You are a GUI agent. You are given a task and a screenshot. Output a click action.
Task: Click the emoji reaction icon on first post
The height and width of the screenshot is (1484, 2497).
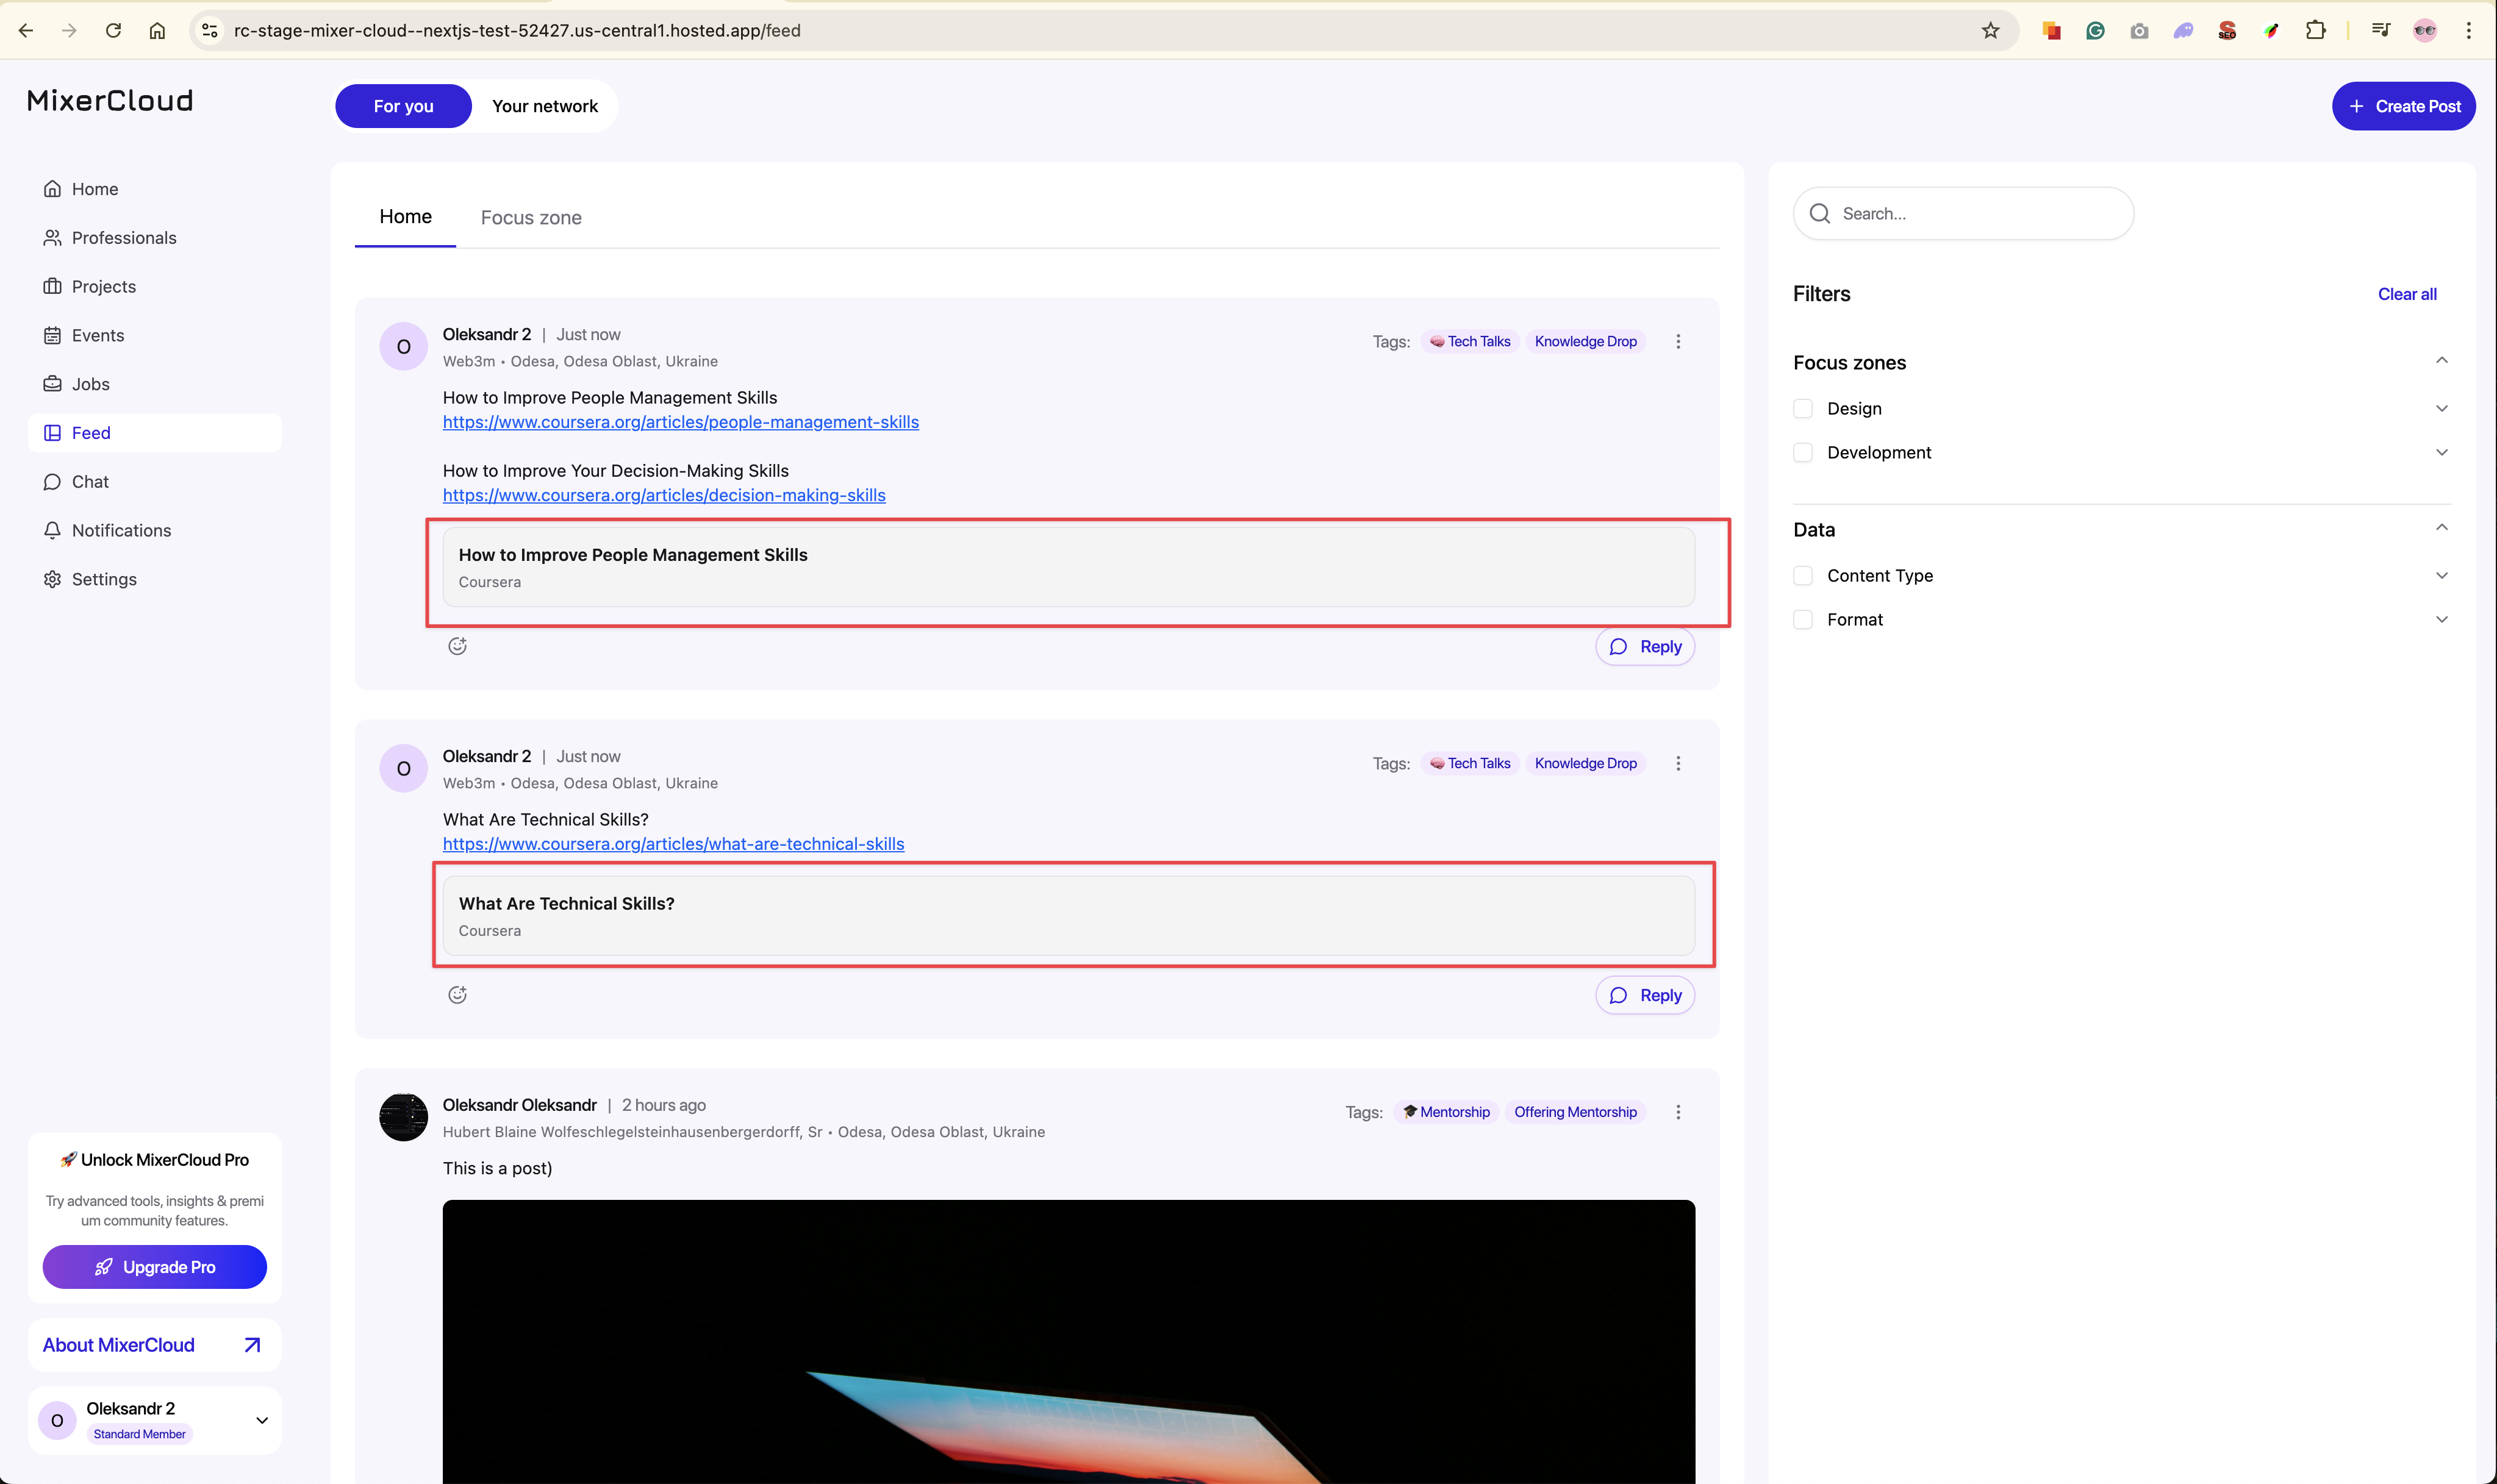pyautogui.click(x=457, y=646)
